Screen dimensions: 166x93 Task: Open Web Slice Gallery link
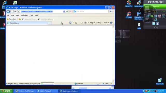(45, 19)
